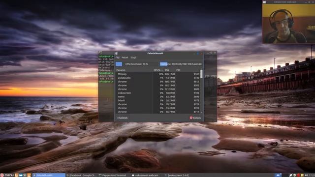The height and width of the screenshot is (177, 315).
Task: Click the red tray icon
Action: [x=299, y=176]
